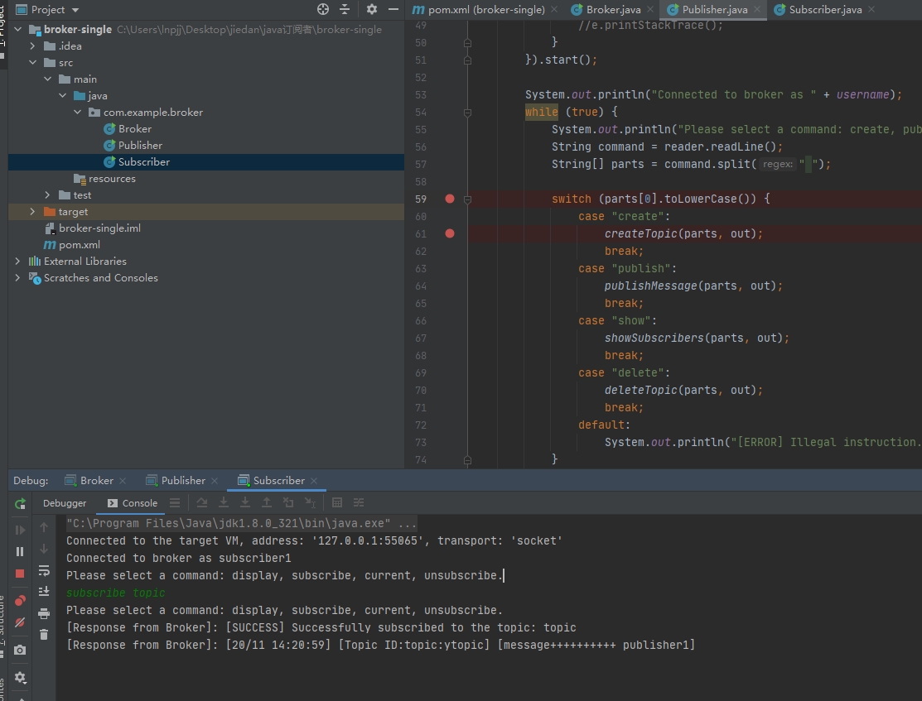Switch to the Debugger tab
The width and height of the screenshot is (922, 701).
coord(65,503)
